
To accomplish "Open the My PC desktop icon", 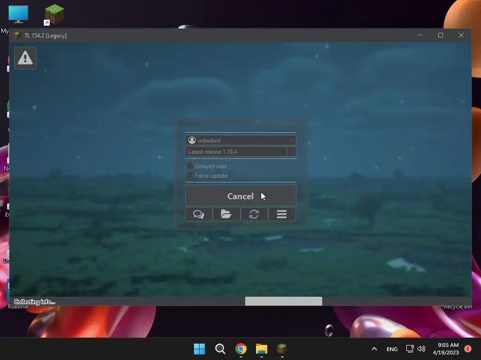I will tap(18, 15).
